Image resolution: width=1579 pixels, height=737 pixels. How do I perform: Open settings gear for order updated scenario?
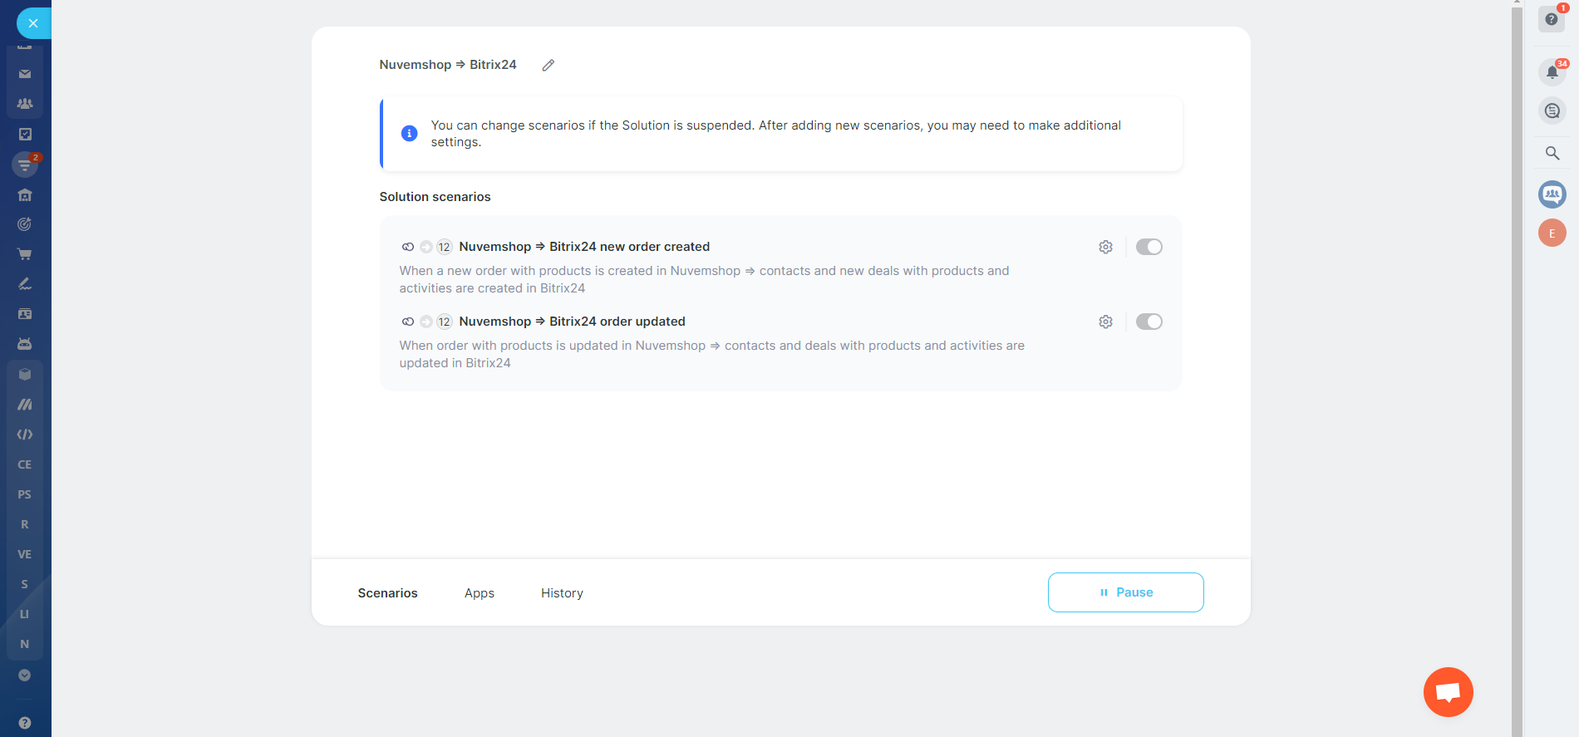(x=1105, y=322)
